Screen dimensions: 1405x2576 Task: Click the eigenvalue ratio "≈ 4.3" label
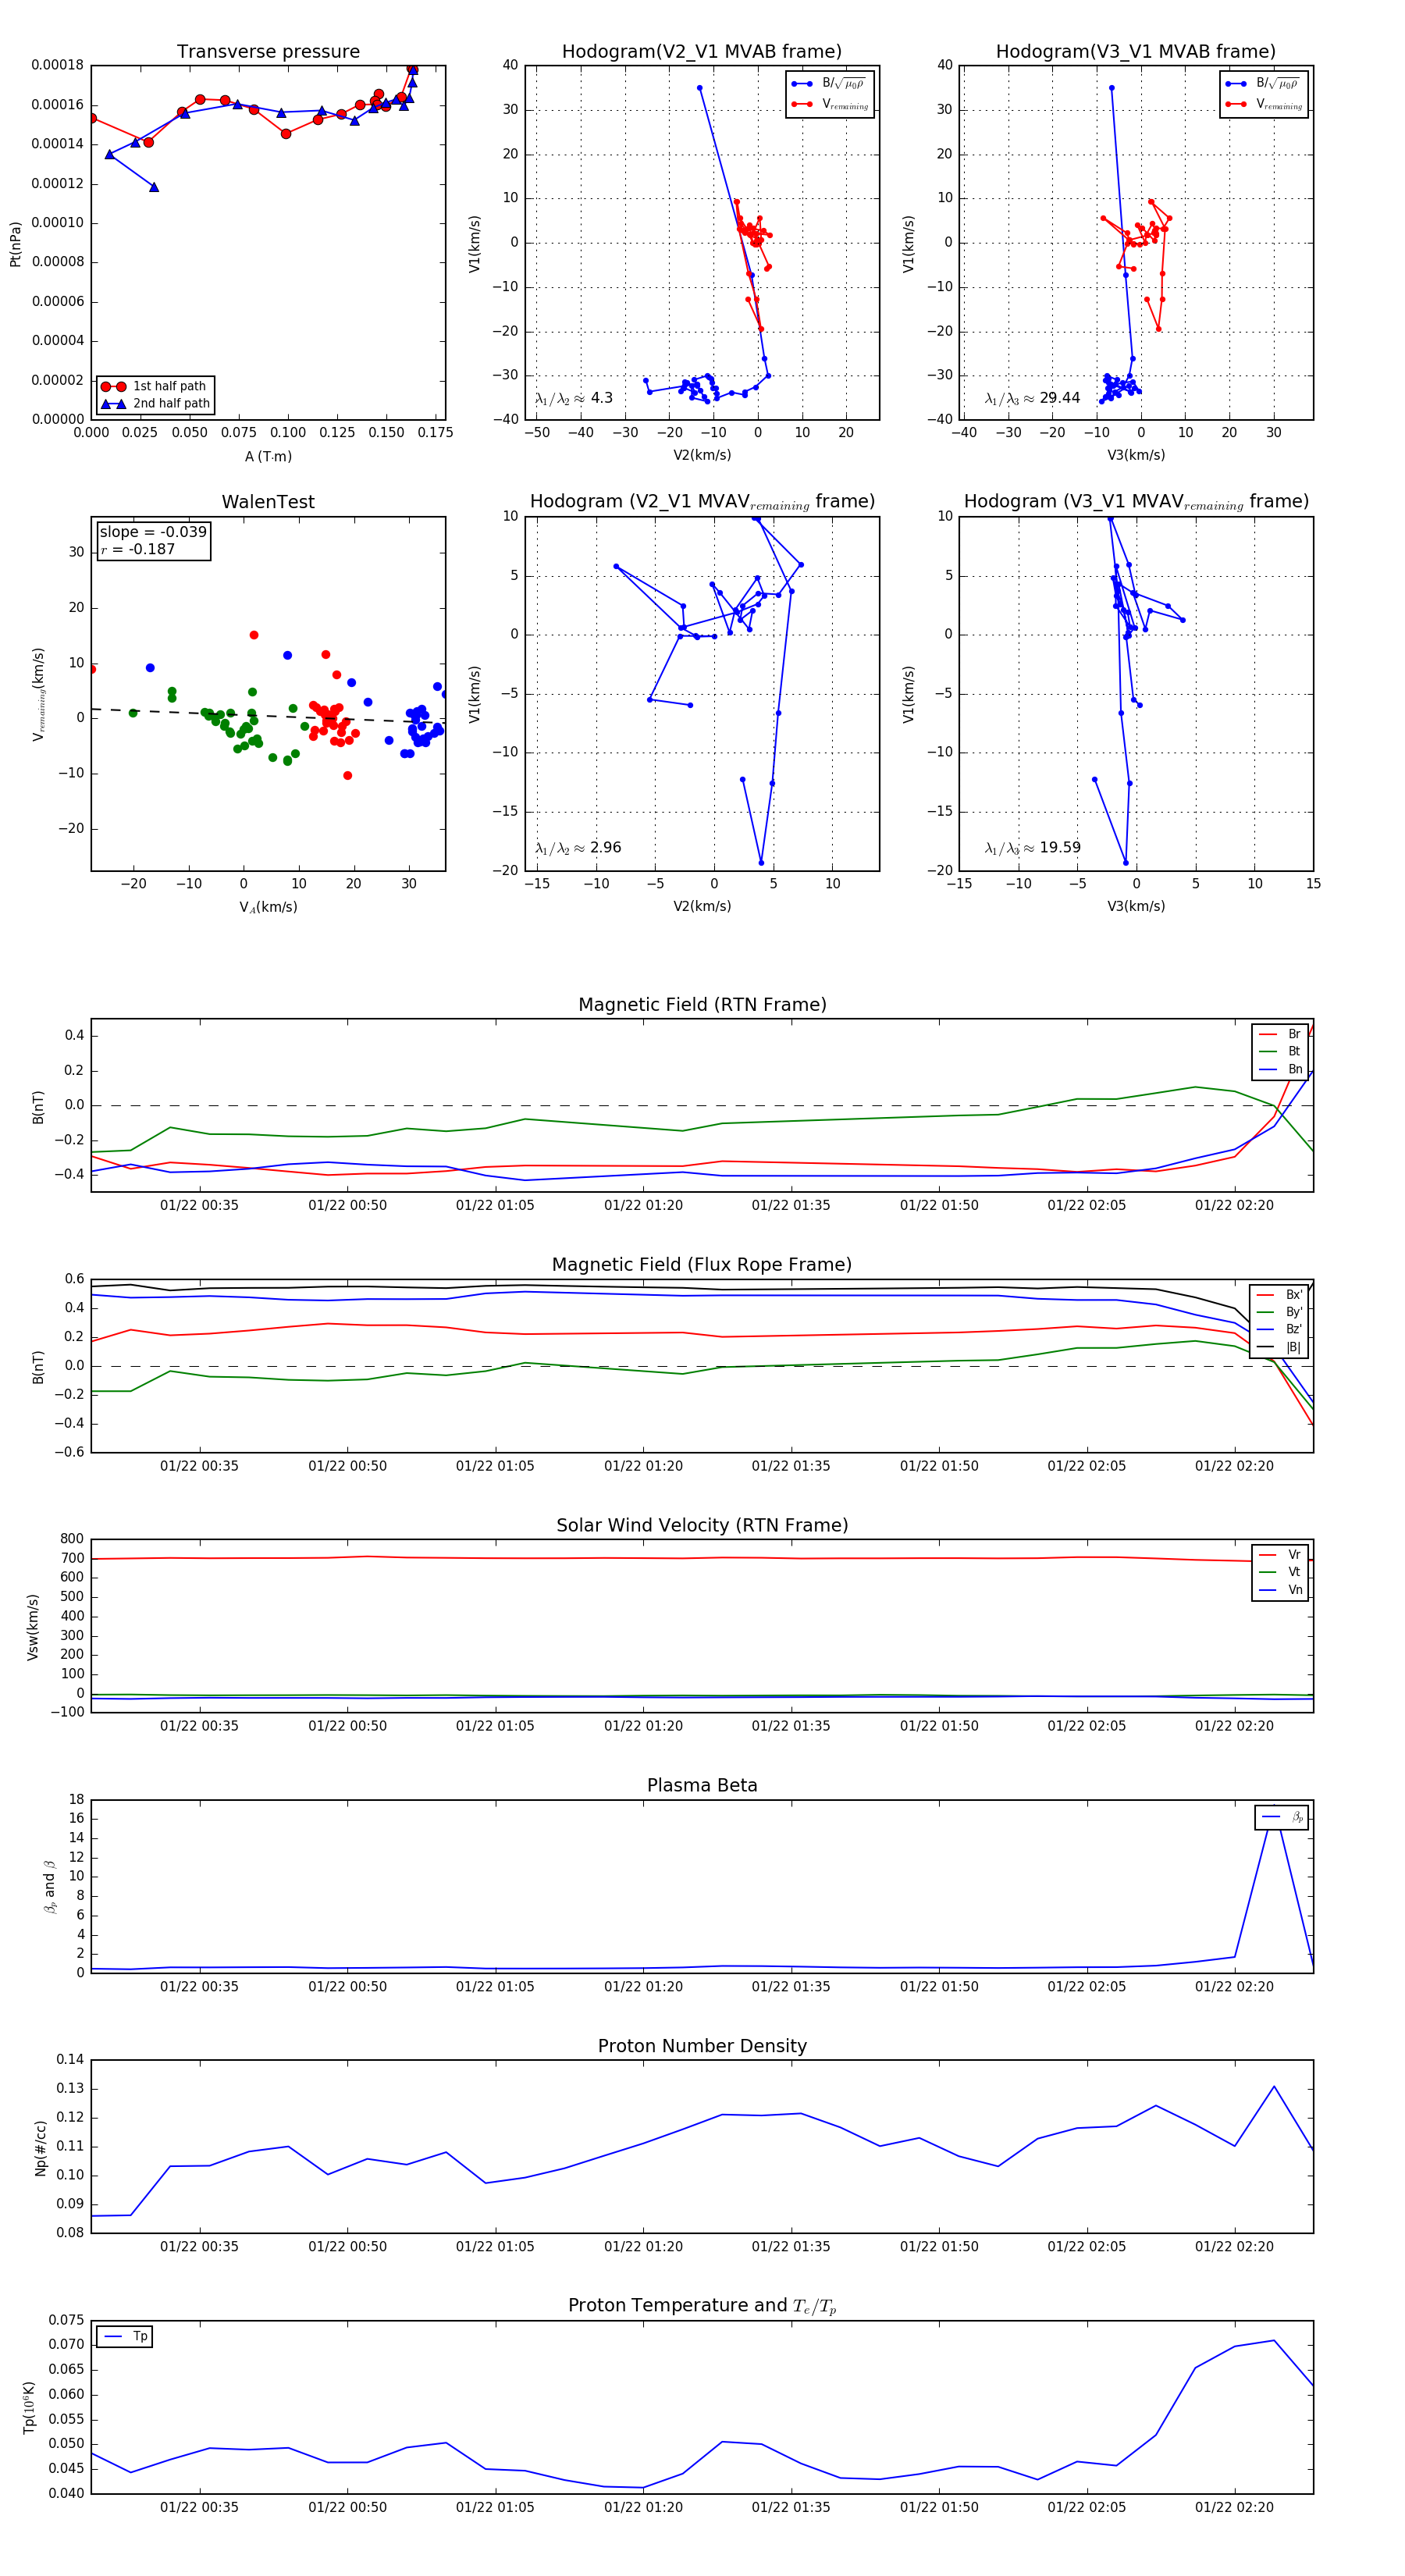[x=574, y=398]
